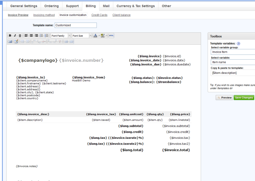Viewport: 255px width, 181px height.
Task: Click the delete column icon
Action: [x=60, y=41]
